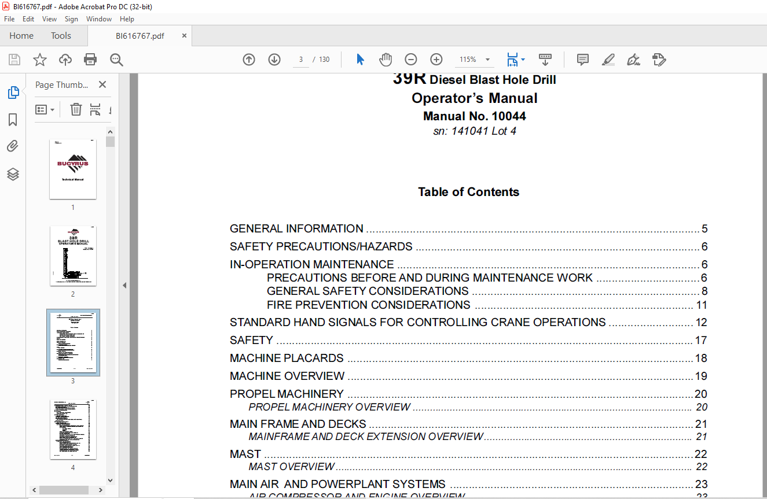Click the MACHINE OVERVIEW contents line

tap(468, 376)
